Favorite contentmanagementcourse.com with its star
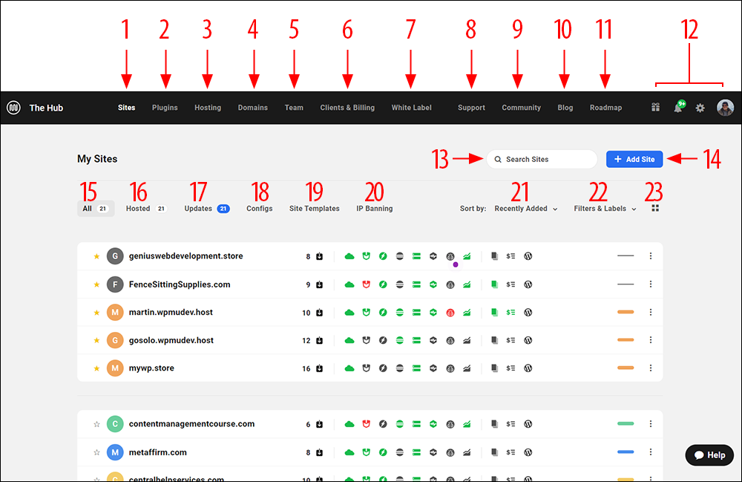The width and height of the screenshot is (742, 482). point(96,424)
